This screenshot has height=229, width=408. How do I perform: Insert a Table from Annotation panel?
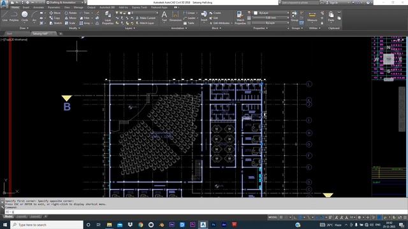pos(189,23)
